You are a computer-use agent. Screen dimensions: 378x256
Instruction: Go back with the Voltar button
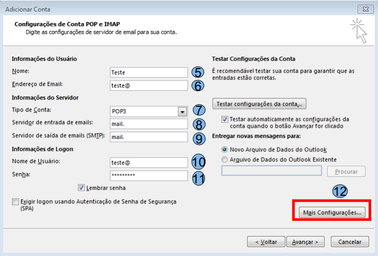click(x=266, y=242)
